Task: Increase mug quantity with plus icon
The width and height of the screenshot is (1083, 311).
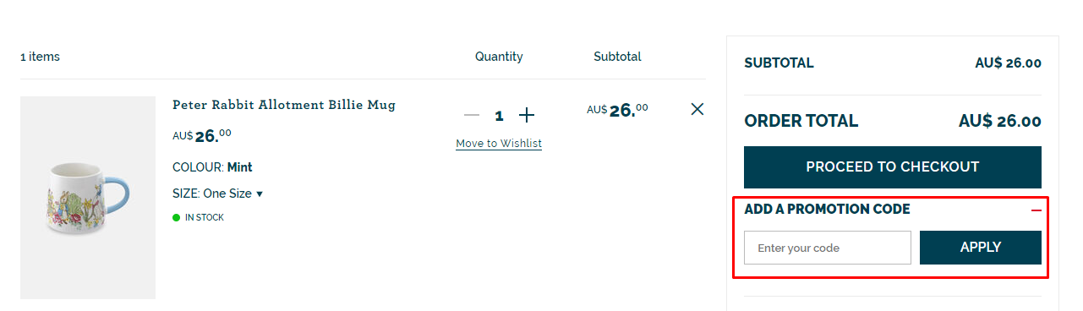Action: point(527,115)
